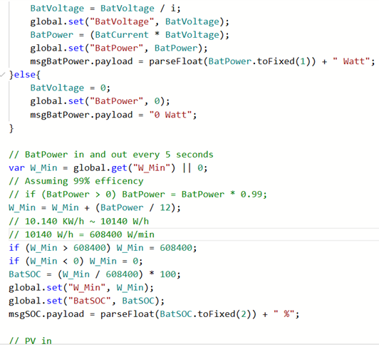Click msgSOC.payload assignment line

[x=154, y=314]
